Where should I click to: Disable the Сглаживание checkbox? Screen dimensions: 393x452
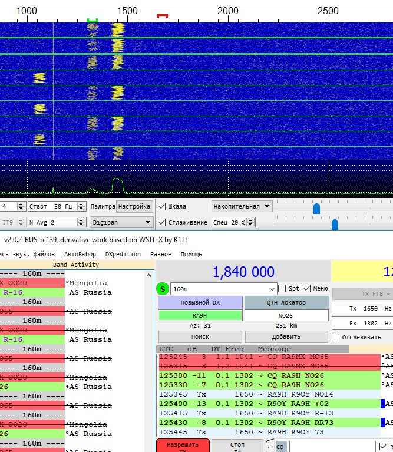tap(162, 222)
